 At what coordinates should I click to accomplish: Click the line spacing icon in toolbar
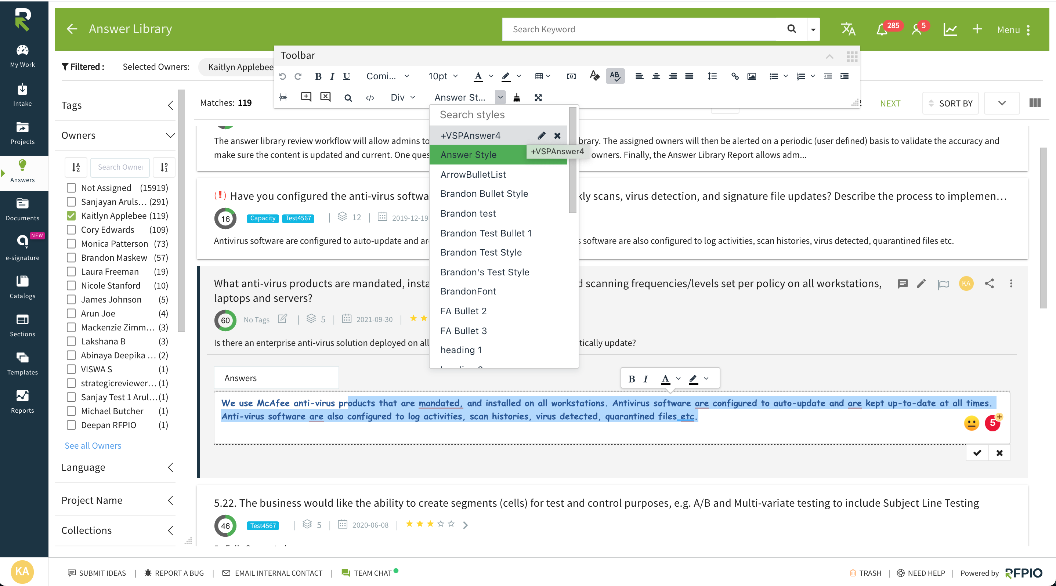pos(712,76)
